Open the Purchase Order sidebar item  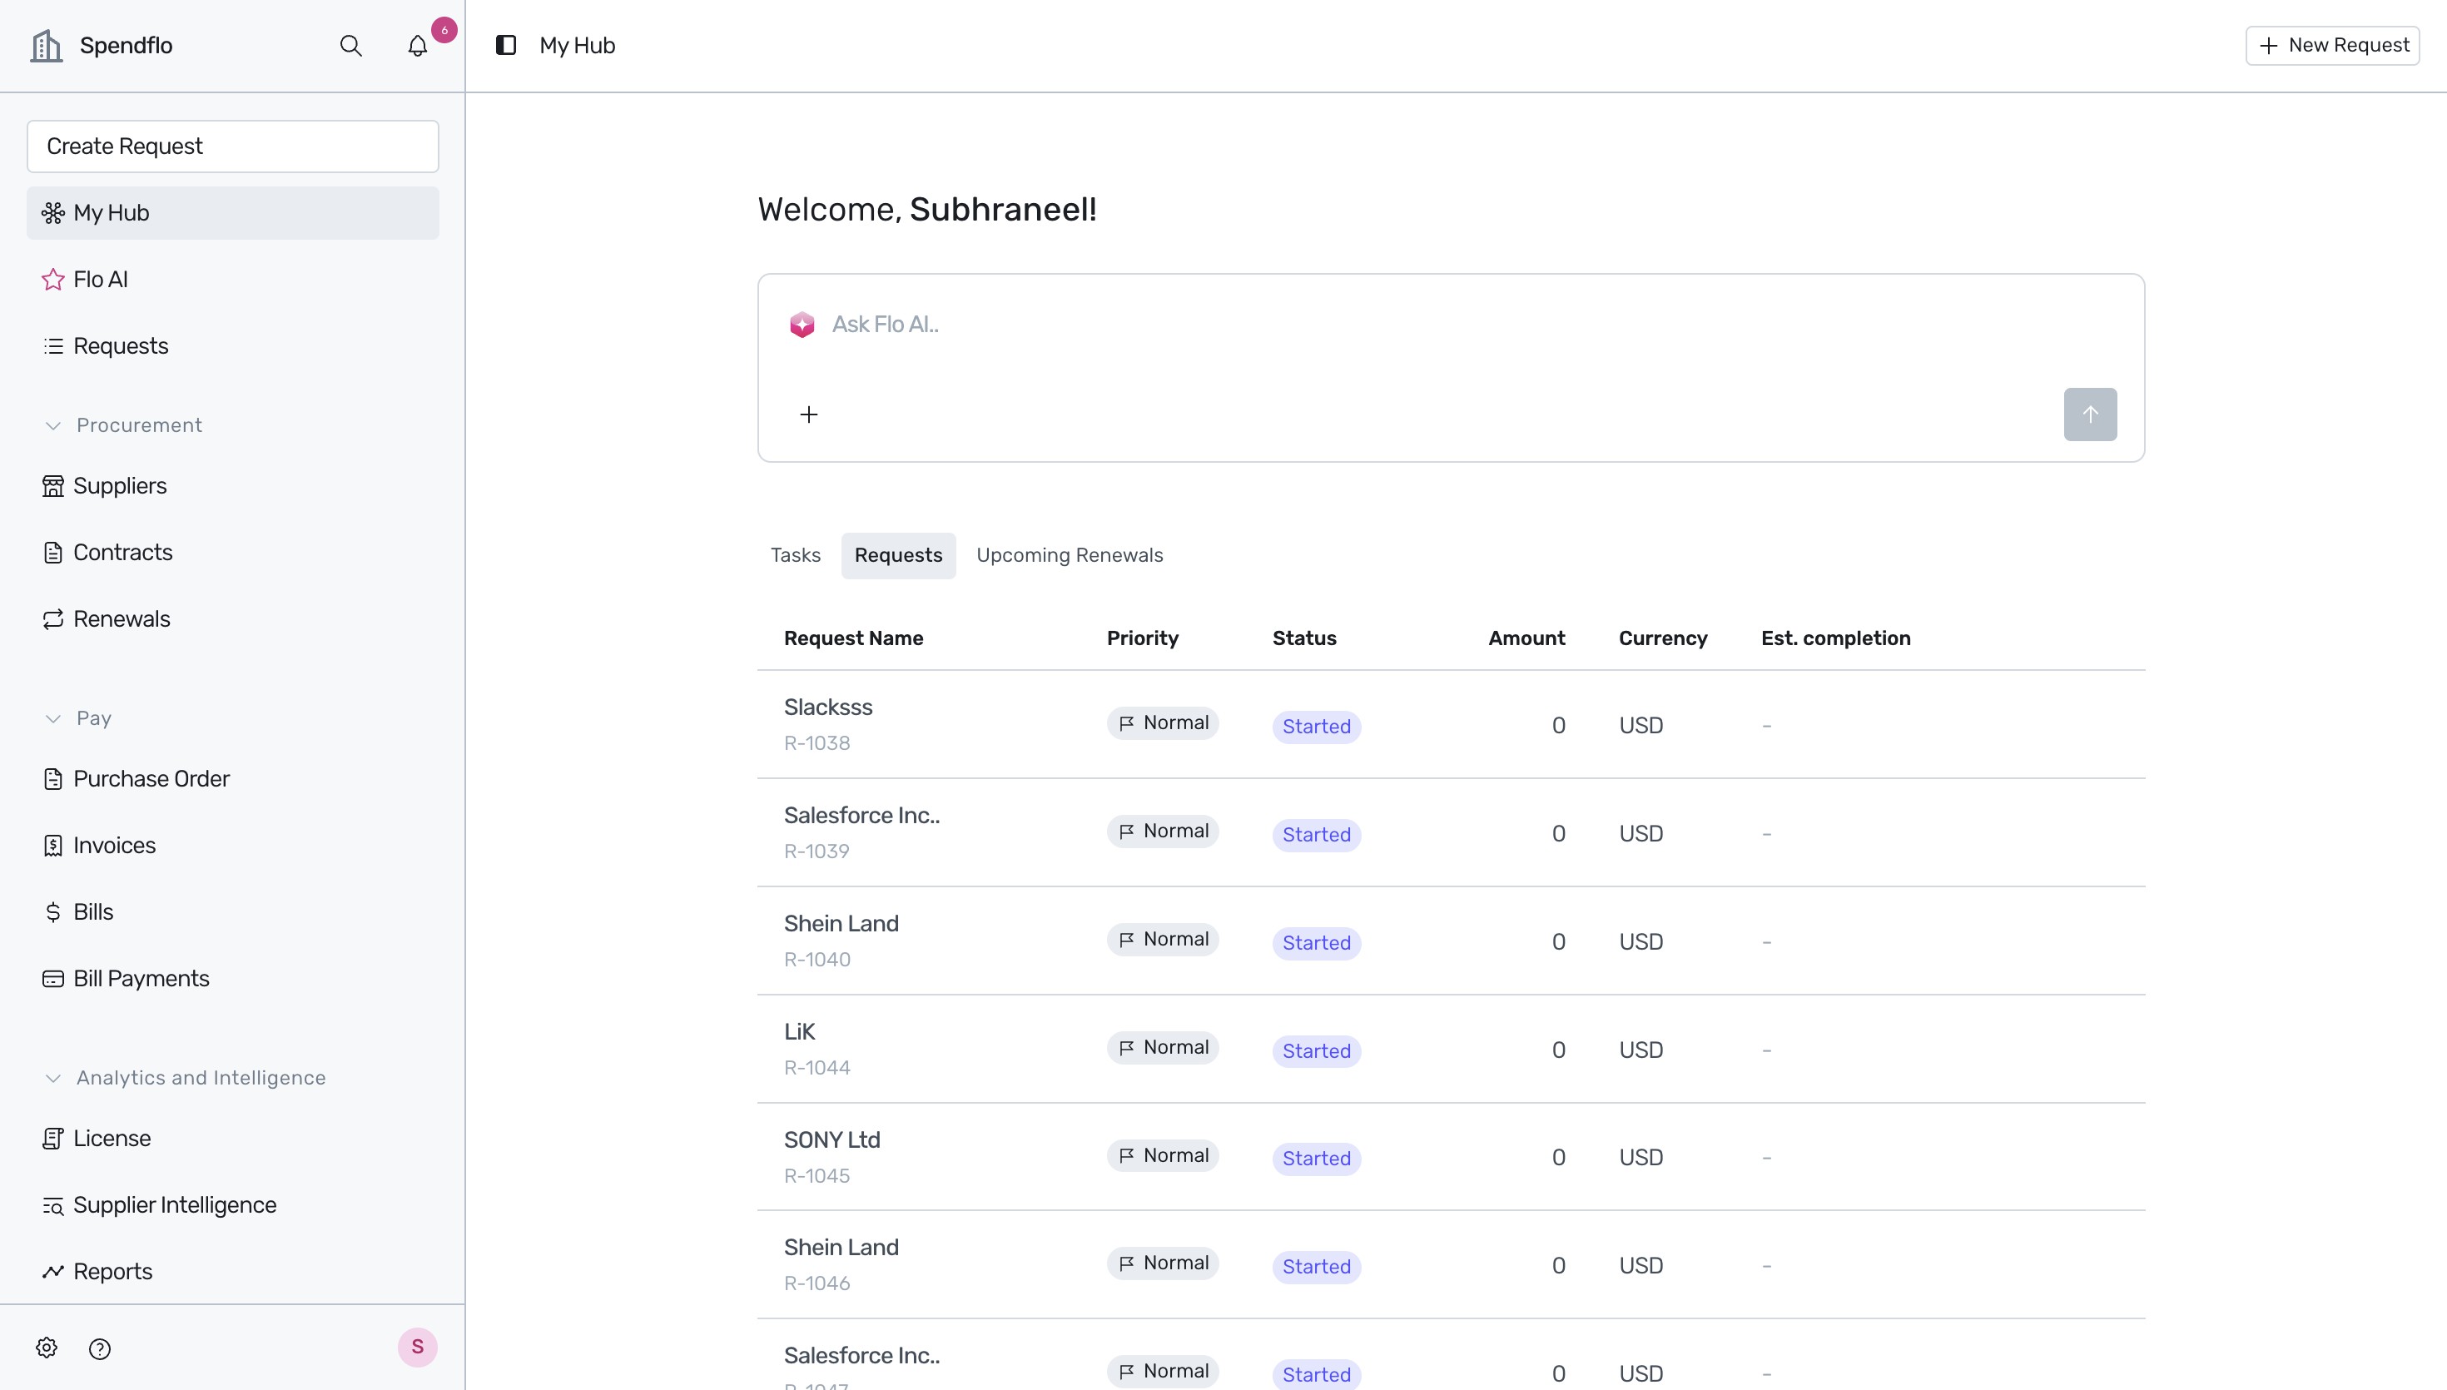point(233,779)
